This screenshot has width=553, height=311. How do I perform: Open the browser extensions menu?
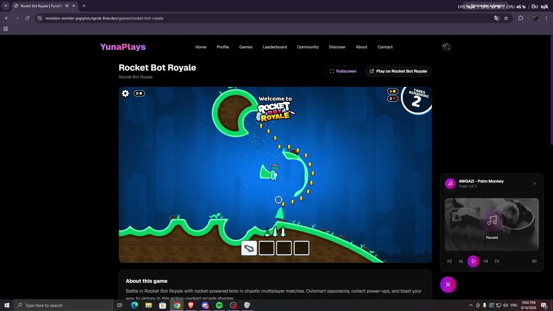click(521, 18)
